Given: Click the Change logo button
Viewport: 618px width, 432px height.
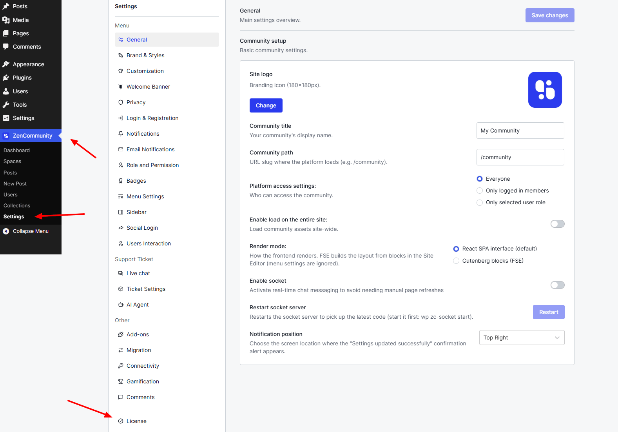Looking at the screenshot, I should point(266,105).
